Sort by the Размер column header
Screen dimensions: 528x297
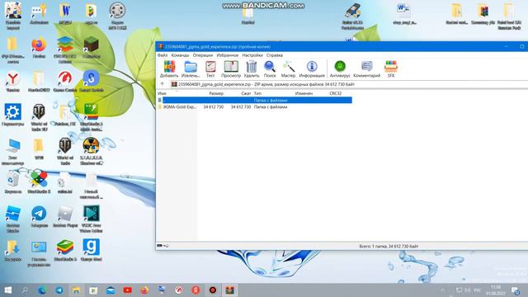216,93
